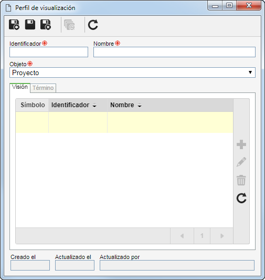Viewport: 265px width, 280px height.
Task: Add a new vision with plus icon
Action: click(x=241, y=144)
